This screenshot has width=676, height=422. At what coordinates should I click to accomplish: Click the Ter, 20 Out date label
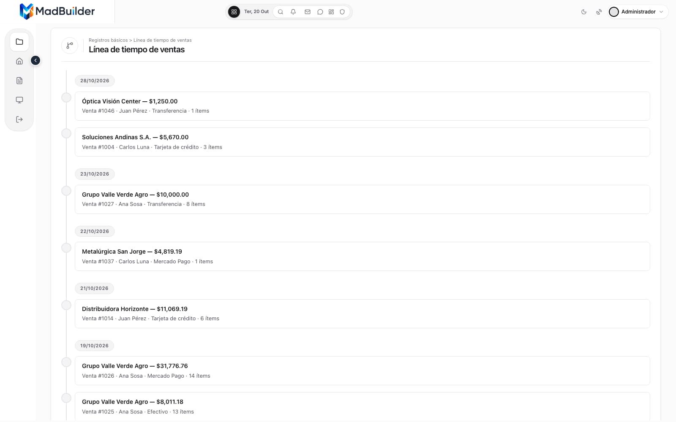tap(256, 12)
